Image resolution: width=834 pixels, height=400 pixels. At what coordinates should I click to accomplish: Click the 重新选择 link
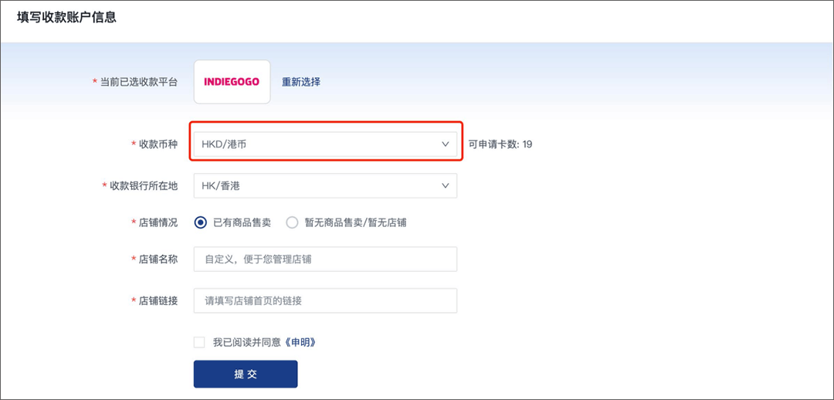pyautogui.click(x=301, y=82)
